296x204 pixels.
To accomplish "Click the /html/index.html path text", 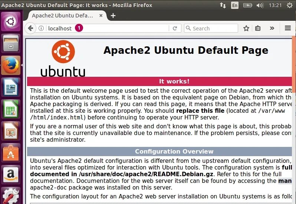I will point(57,117).
